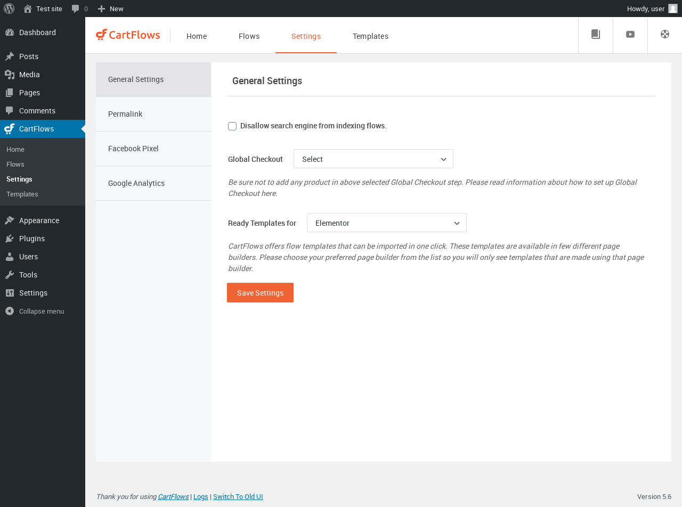Click the user avatar in admin bar
Screen dimensions: 682x507
click(x=673, y=9)
